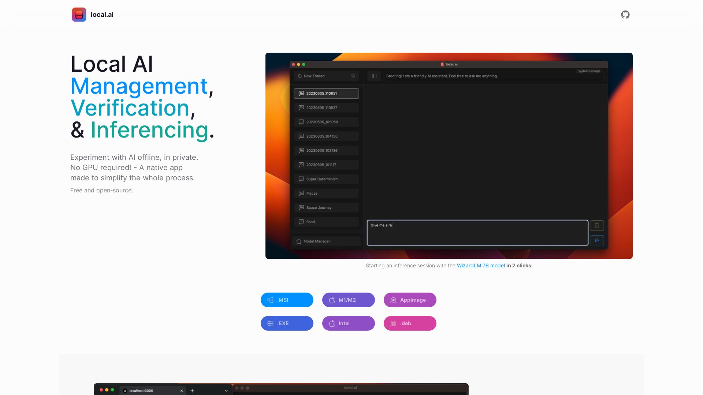This screenshot has width=703, height=395.
Task: Click the local.ai app logo icon
Action: [79, 15]
